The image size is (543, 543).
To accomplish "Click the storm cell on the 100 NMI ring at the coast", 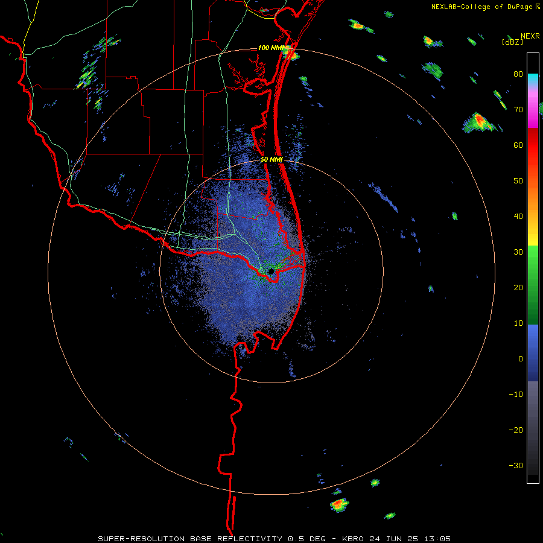I will click(290, 54).
